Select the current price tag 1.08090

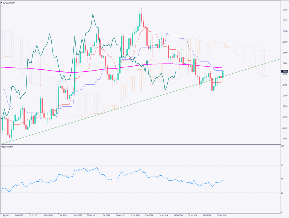(284, 72)
